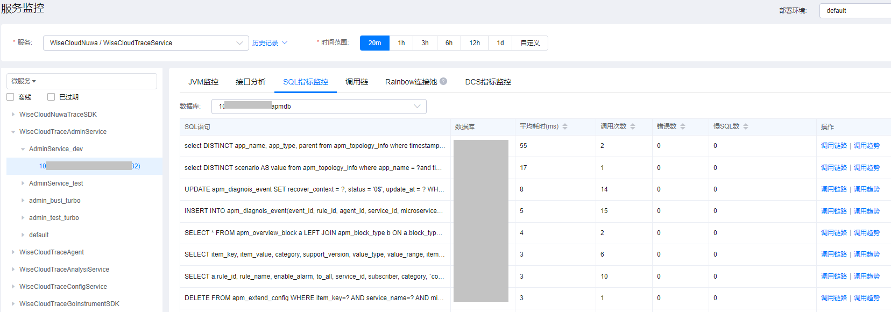The width and height of the screenshot is (891, 312).
Task: Expand WiseCloudNuwaTraceSDK tree arrow
Action: 13,115
